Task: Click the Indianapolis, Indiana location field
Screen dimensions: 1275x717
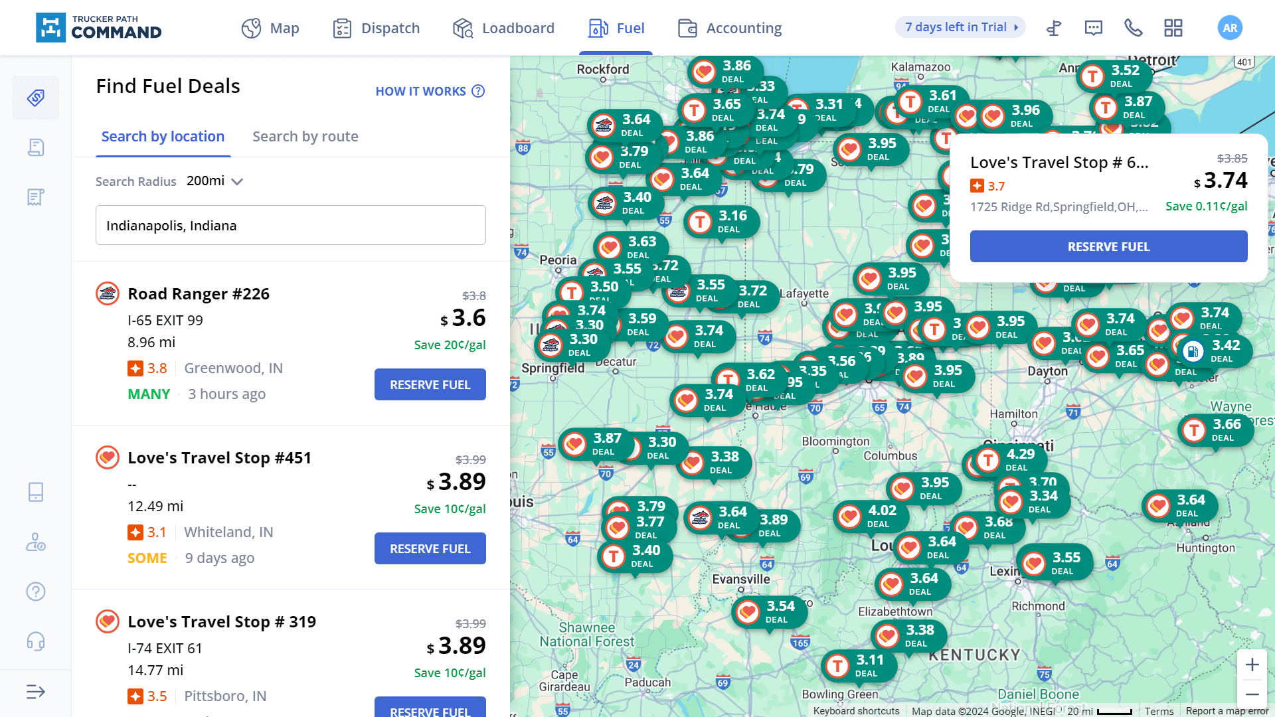Action: tap(291, 225)
